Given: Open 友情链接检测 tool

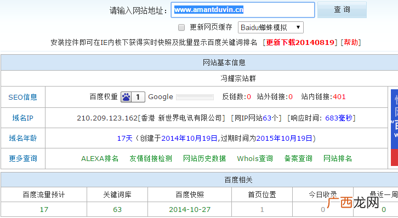Looking at the screenshot, I should pyautogui.click(x=151, y=158).
